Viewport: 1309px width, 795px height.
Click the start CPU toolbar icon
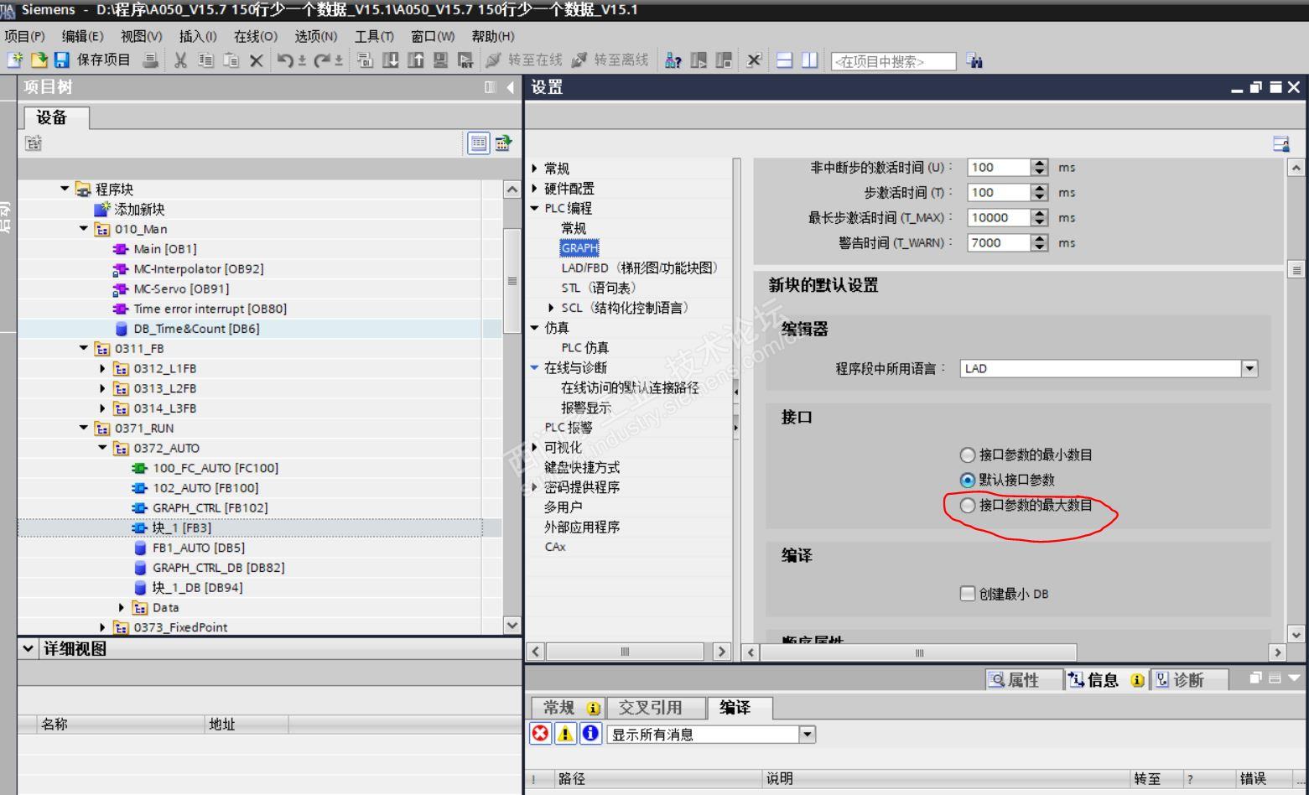[x=699, y=60]
